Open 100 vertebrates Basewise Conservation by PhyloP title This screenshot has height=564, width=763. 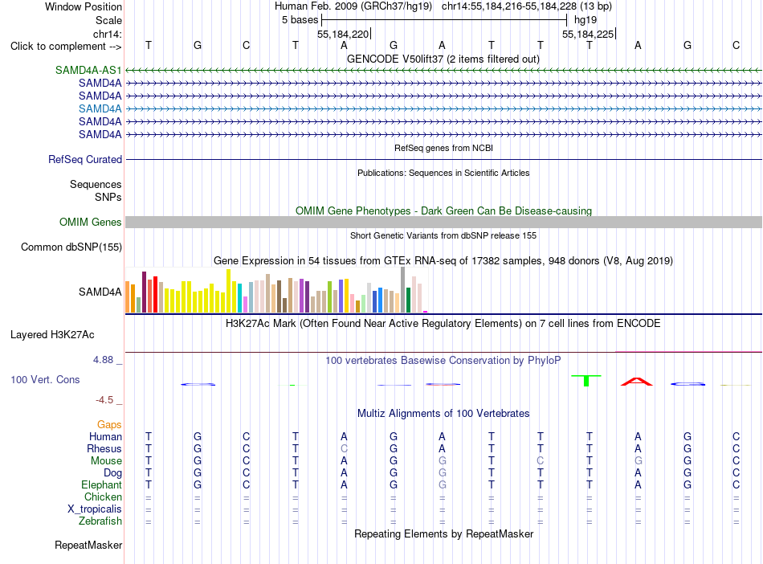[443, 361]
